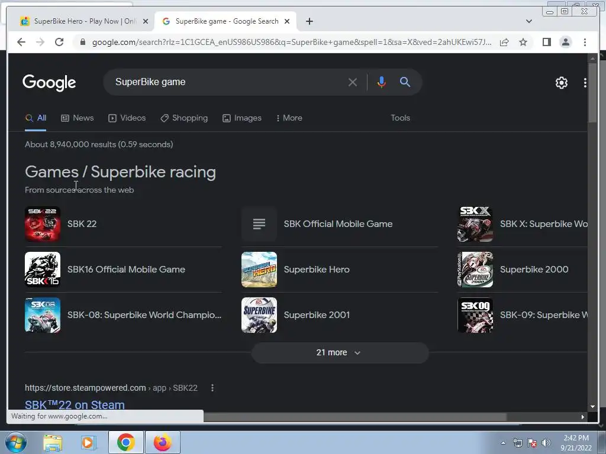Close the SuperBike Hero tab

(146, 21)
